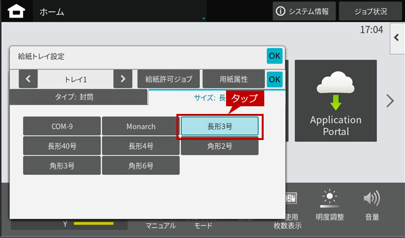Screen dimensions: 405x238
Task: Open 枚数表示 sheet count display
Action: 288,225
